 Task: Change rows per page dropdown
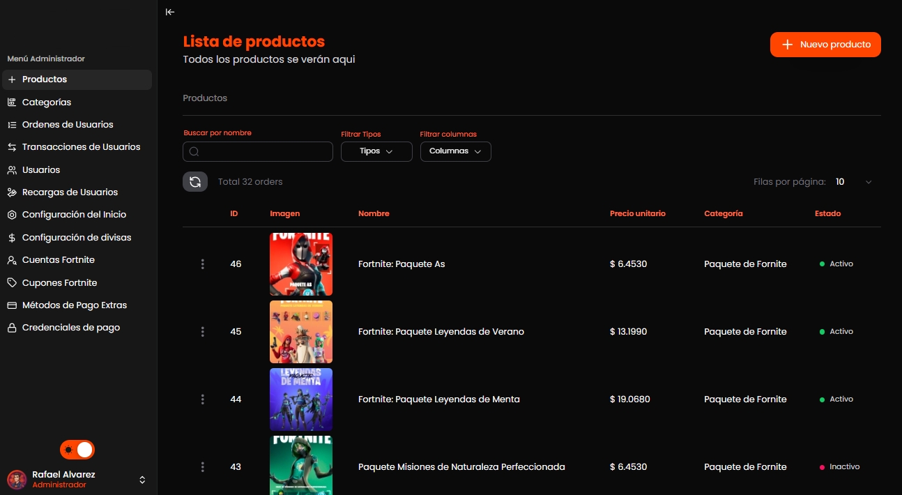click(853, 182)
